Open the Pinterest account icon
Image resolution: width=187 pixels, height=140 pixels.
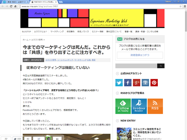pos(154,83)
